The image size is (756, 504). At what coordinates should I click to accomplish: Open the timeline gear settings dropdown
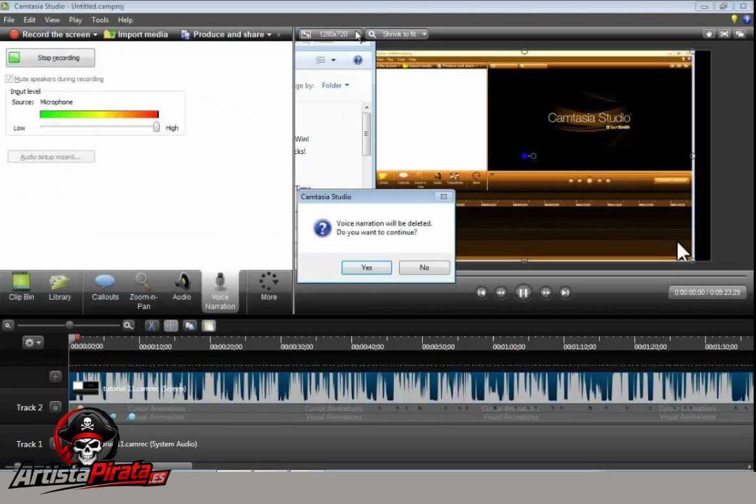coord(33,342)
